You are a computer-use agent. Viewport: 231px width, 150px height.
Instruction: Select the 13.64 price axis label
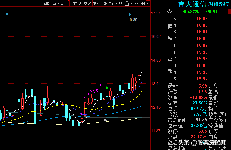pos(156,84)
